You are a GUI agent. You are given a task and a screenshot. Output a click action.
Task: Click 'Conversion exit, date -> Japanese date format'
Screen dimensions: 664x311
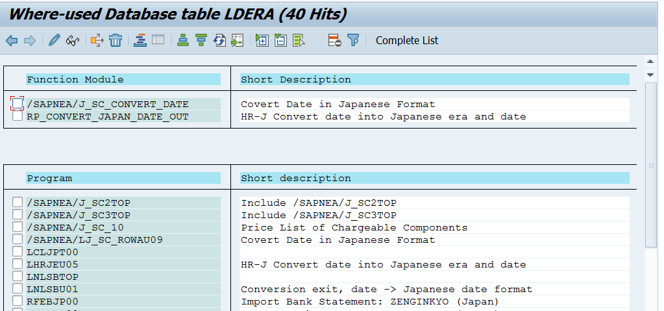pos(387,289)
